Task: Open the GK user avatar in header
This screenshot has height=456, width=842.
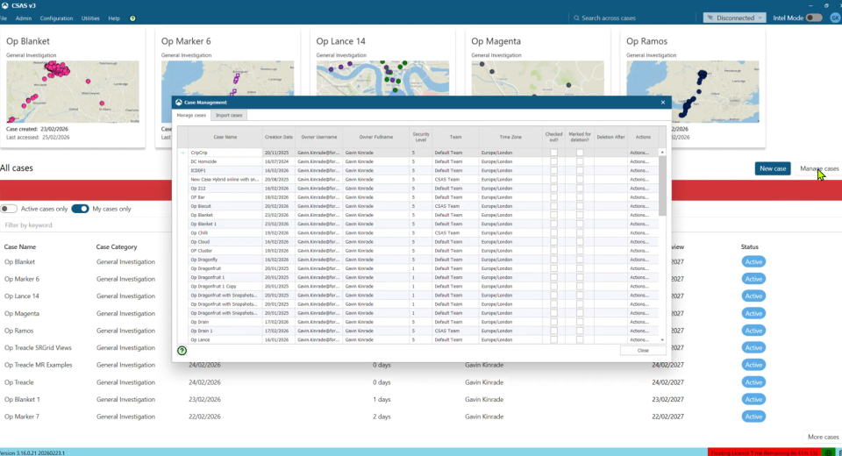Action: 835,18
